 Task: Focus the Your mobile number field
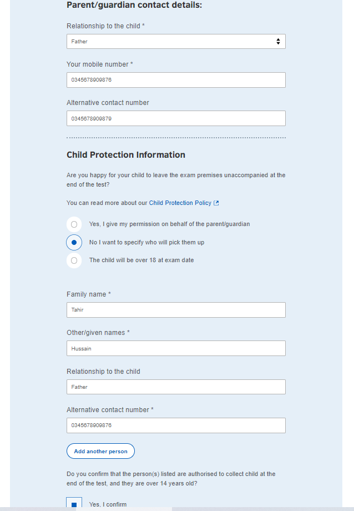176,80
